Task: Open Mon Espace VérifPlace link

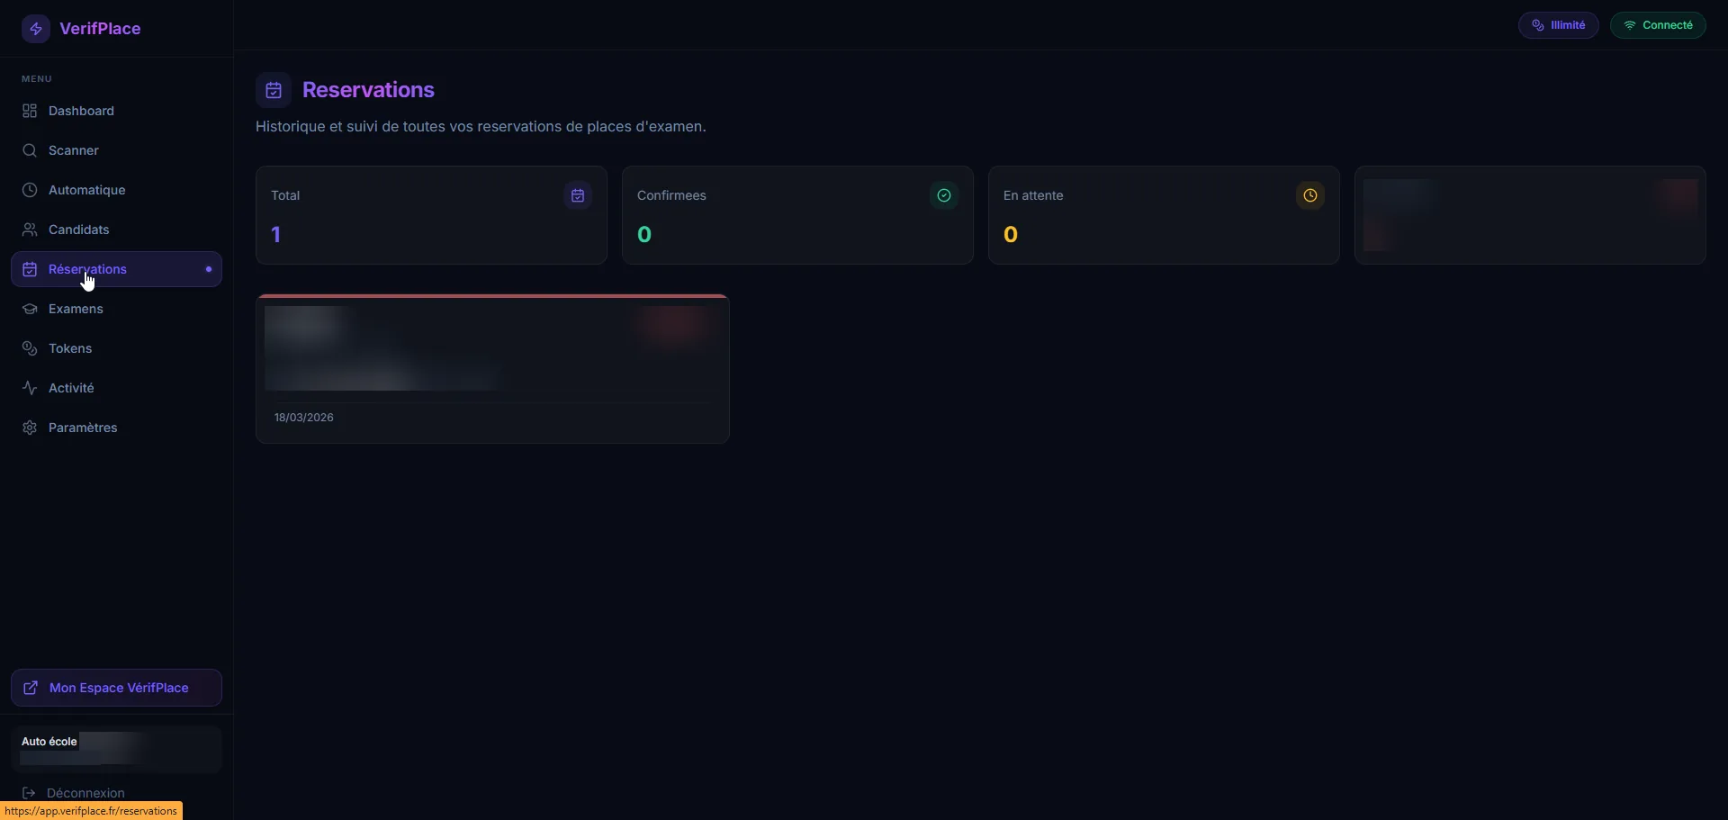Action: tap(116, 688)
